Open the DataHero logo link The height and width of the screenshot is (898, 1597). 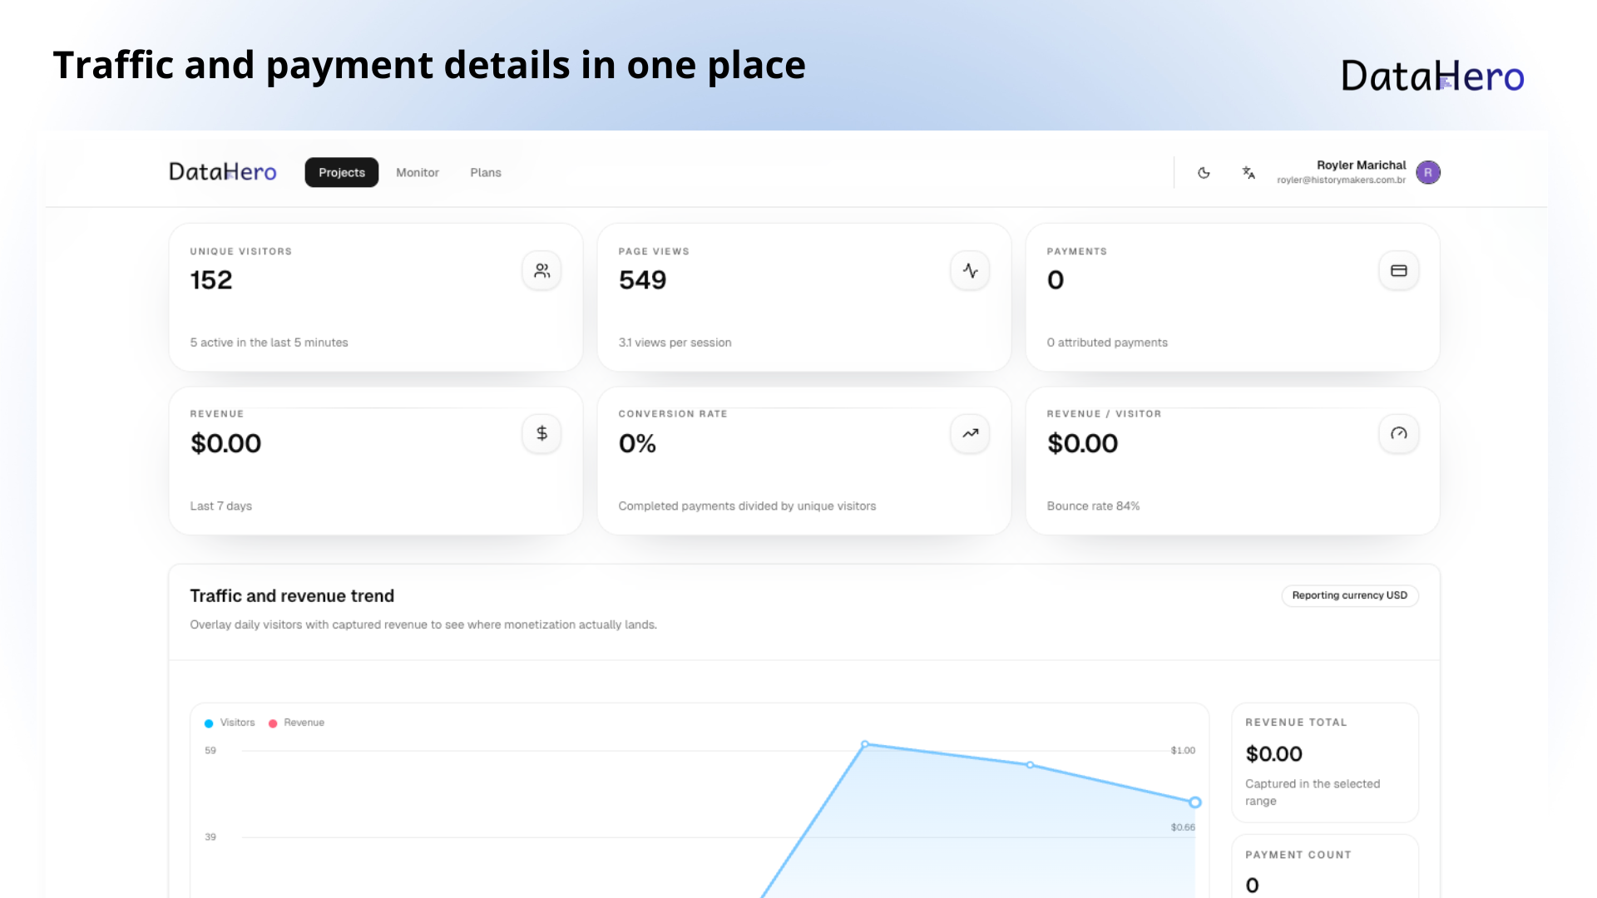[x=221, y=171]
